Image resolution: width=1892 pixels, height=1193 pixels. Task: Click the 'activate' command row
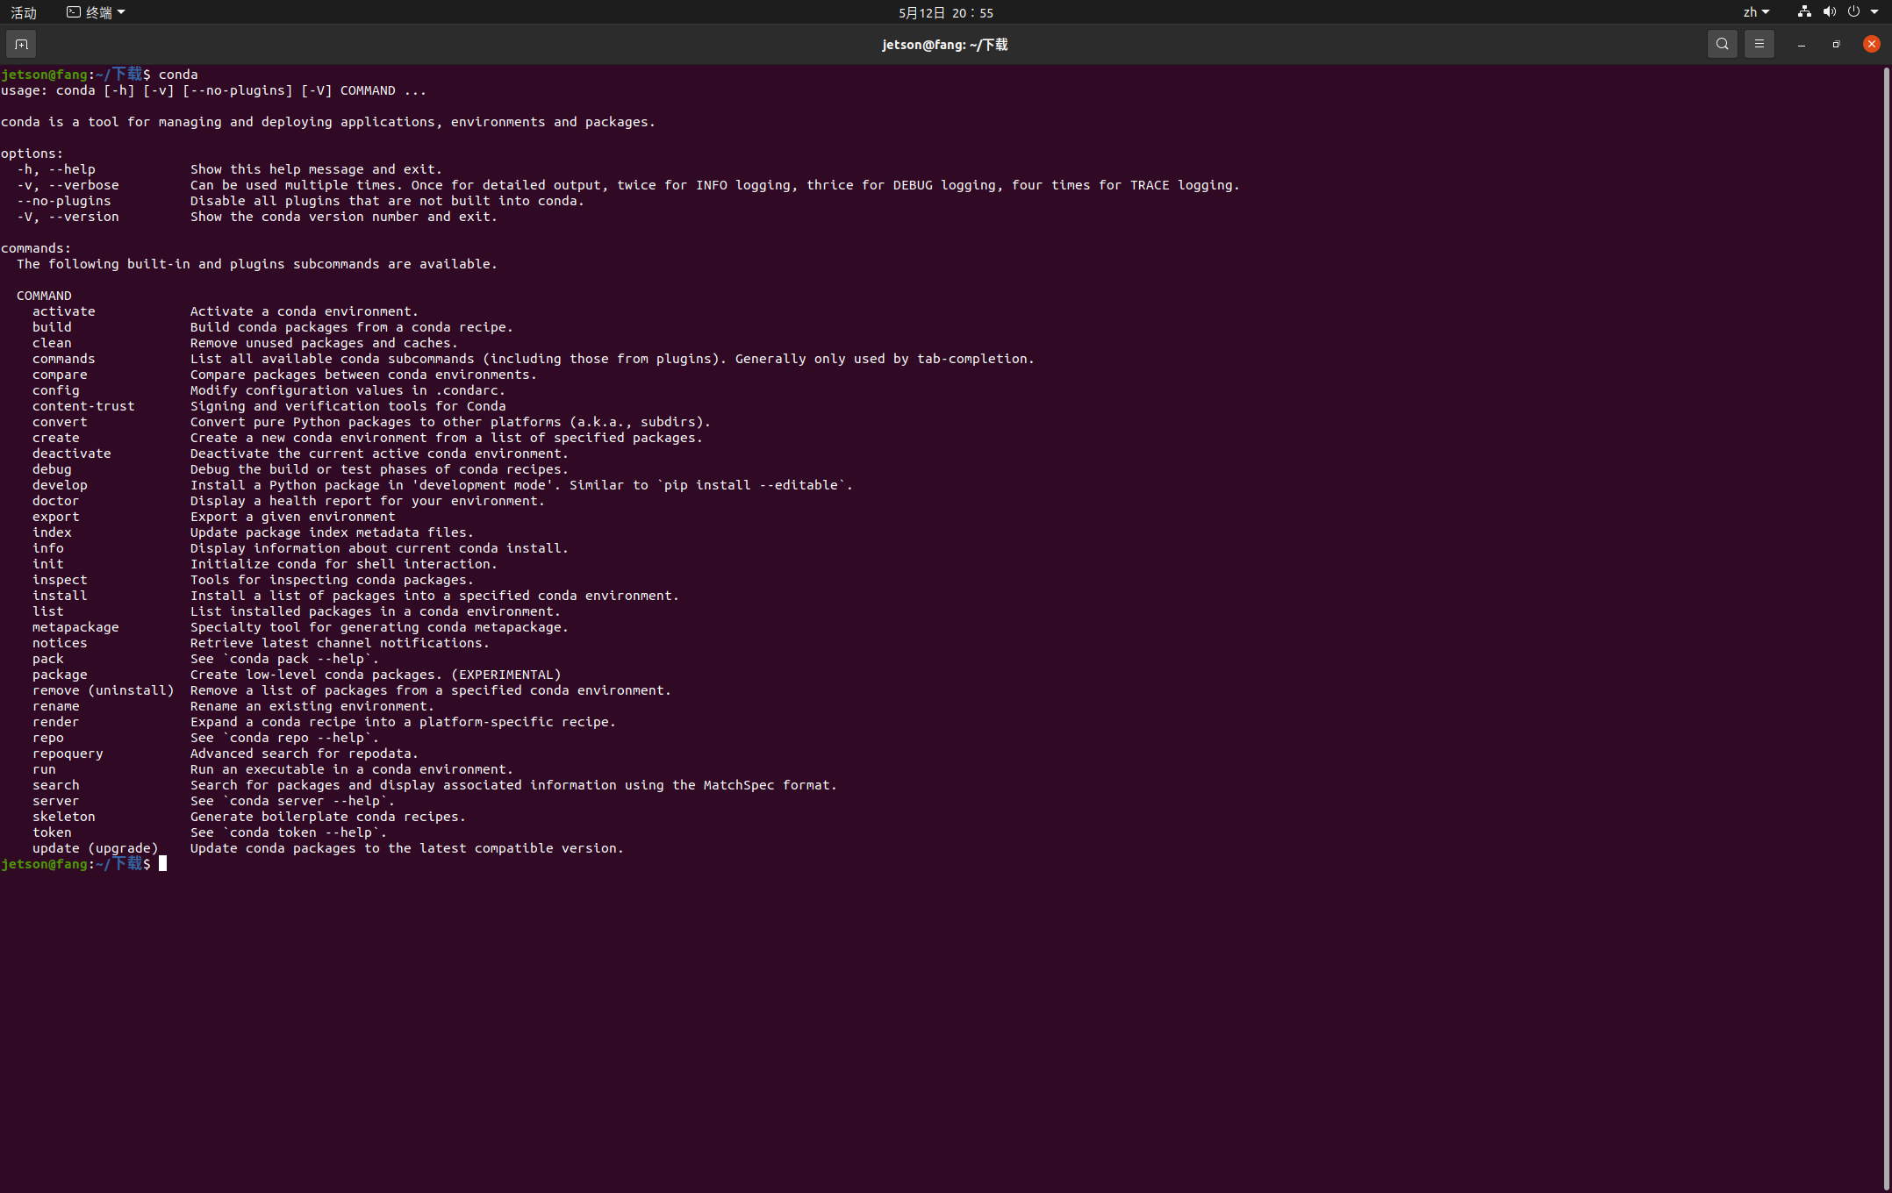[226, 311]
